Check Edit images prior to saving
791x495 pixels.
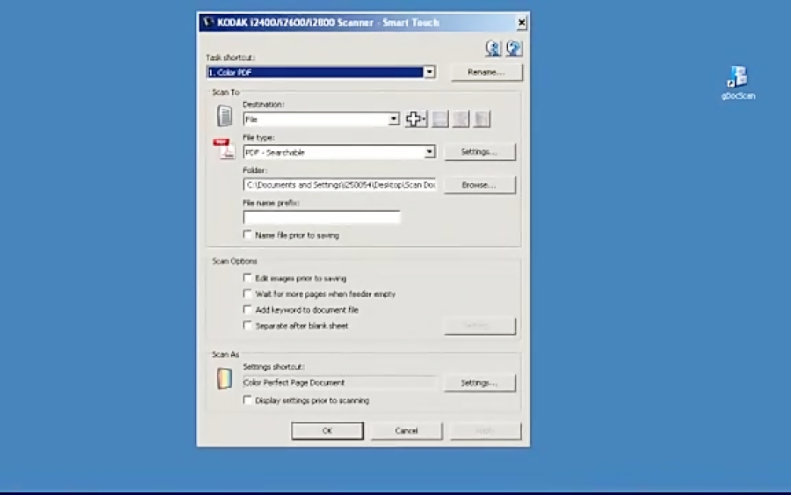pos(248,278)
